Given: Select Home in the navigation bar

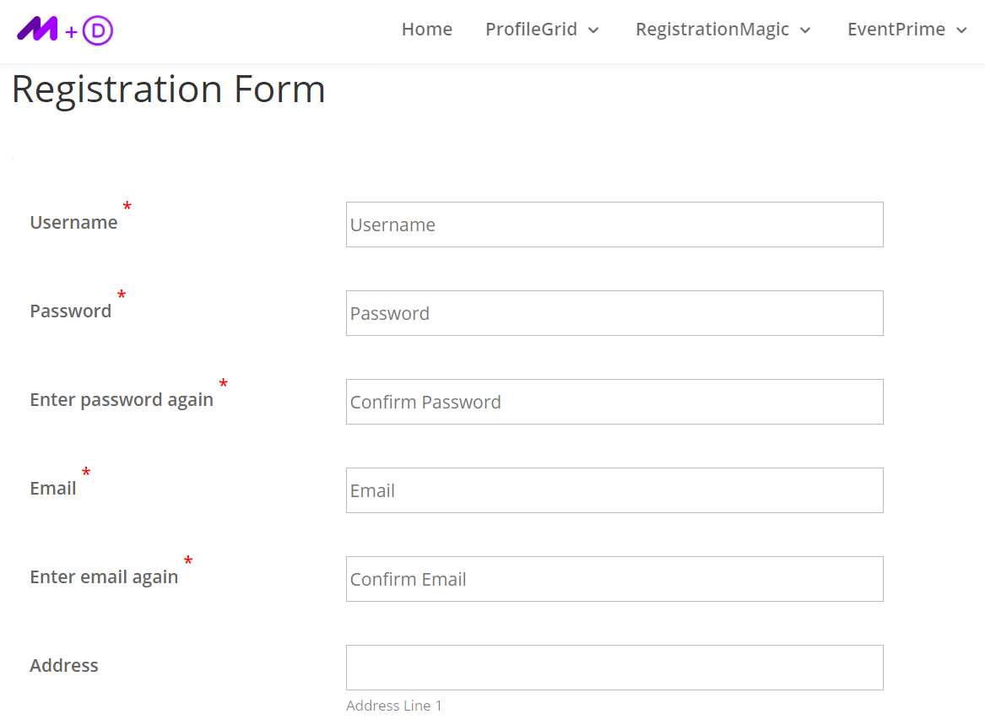Looking at the screenshot, I should tap(427, 29).
